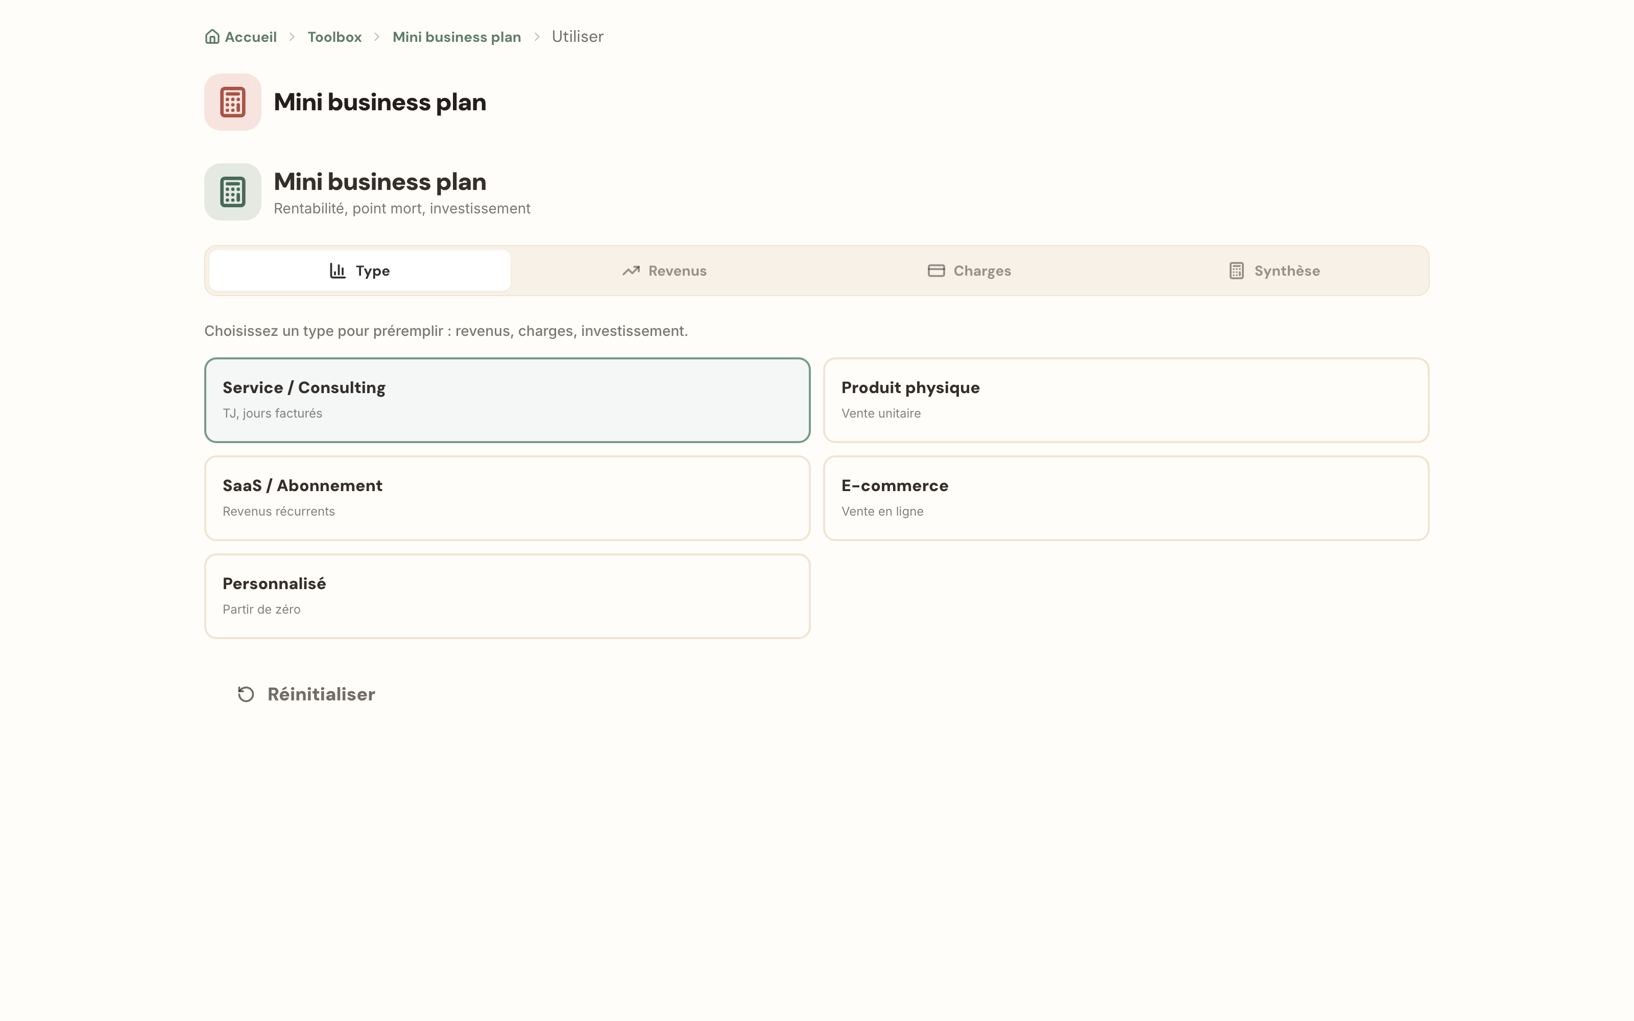Click 'Rentabilité, point mort, investissement' subtitle

click(402, 209)
